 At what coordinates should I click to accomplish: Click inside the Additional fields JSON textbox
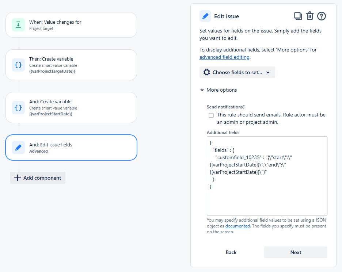267,176
